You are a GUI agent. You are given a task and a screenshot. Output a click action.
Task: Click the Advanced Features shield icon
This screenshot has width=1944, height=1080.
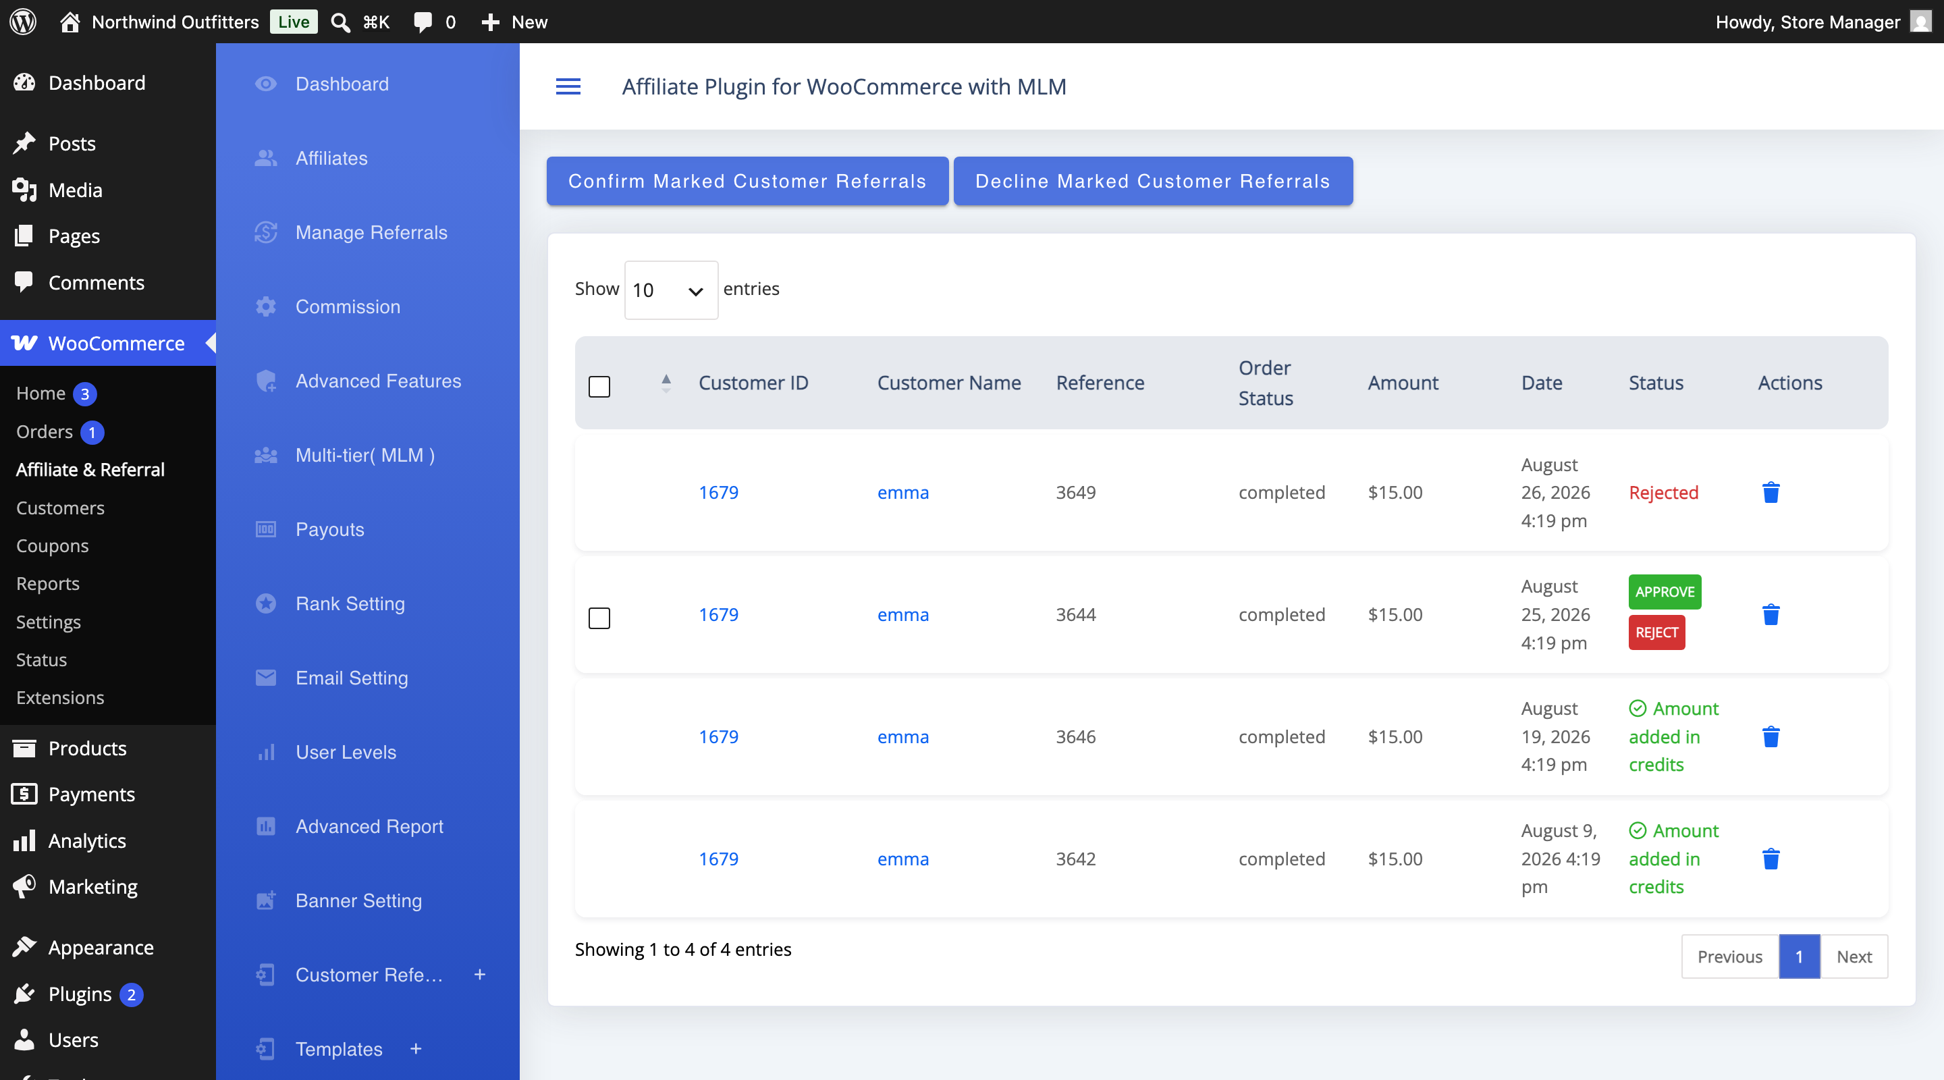266,381
